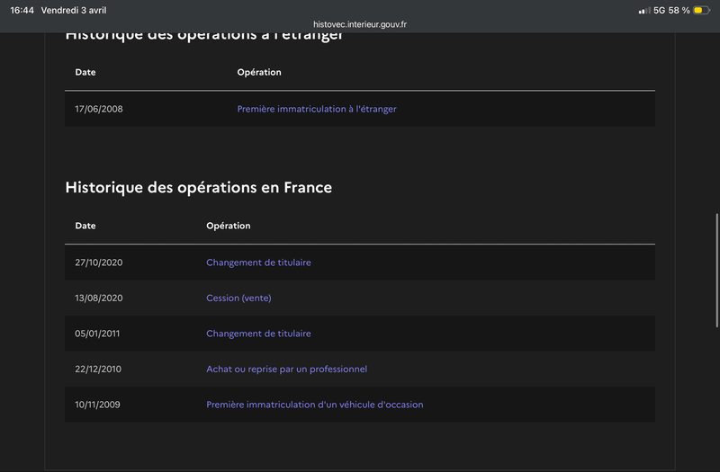Click 'Historique des opérations en France' heading
Image resolution: width=720 pixels, height=472 pixels.
point(199,187)
